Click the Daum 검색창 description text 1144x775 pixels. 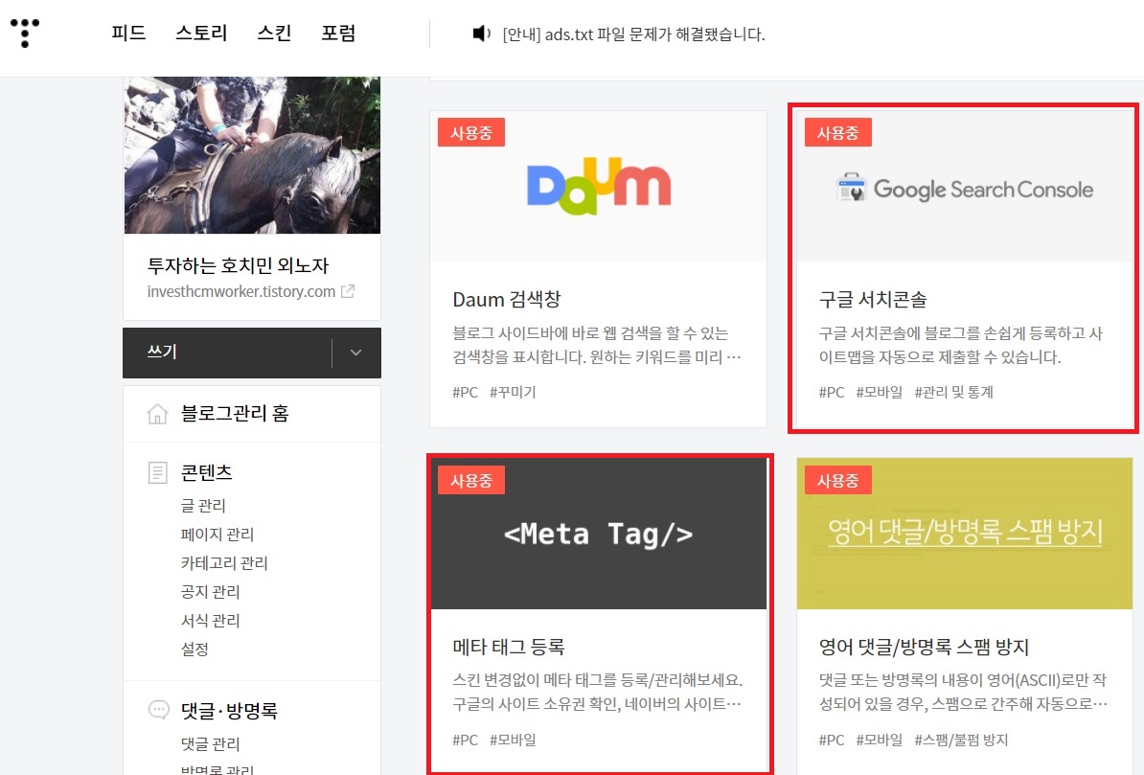click(x=597, y=345)
